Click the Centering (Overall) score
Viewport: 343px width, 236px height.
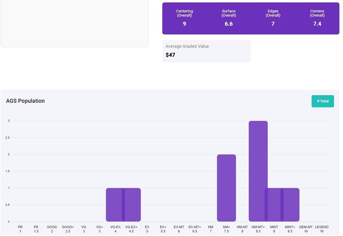[185, 24]
